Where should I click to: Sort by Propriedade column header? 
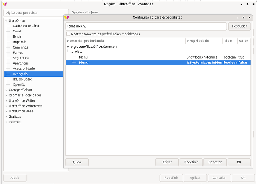(204, 41)
